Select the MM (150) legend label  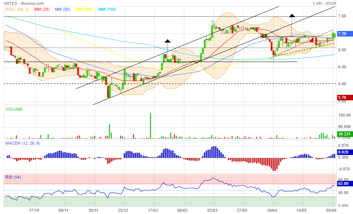tap(107, 9)
